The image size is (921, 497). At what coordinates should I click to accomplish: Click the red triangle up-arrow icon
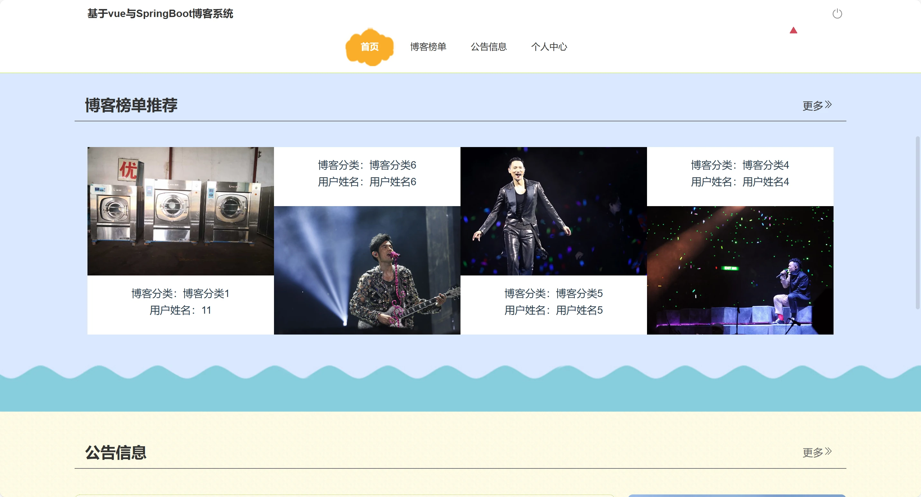[793, 31]
